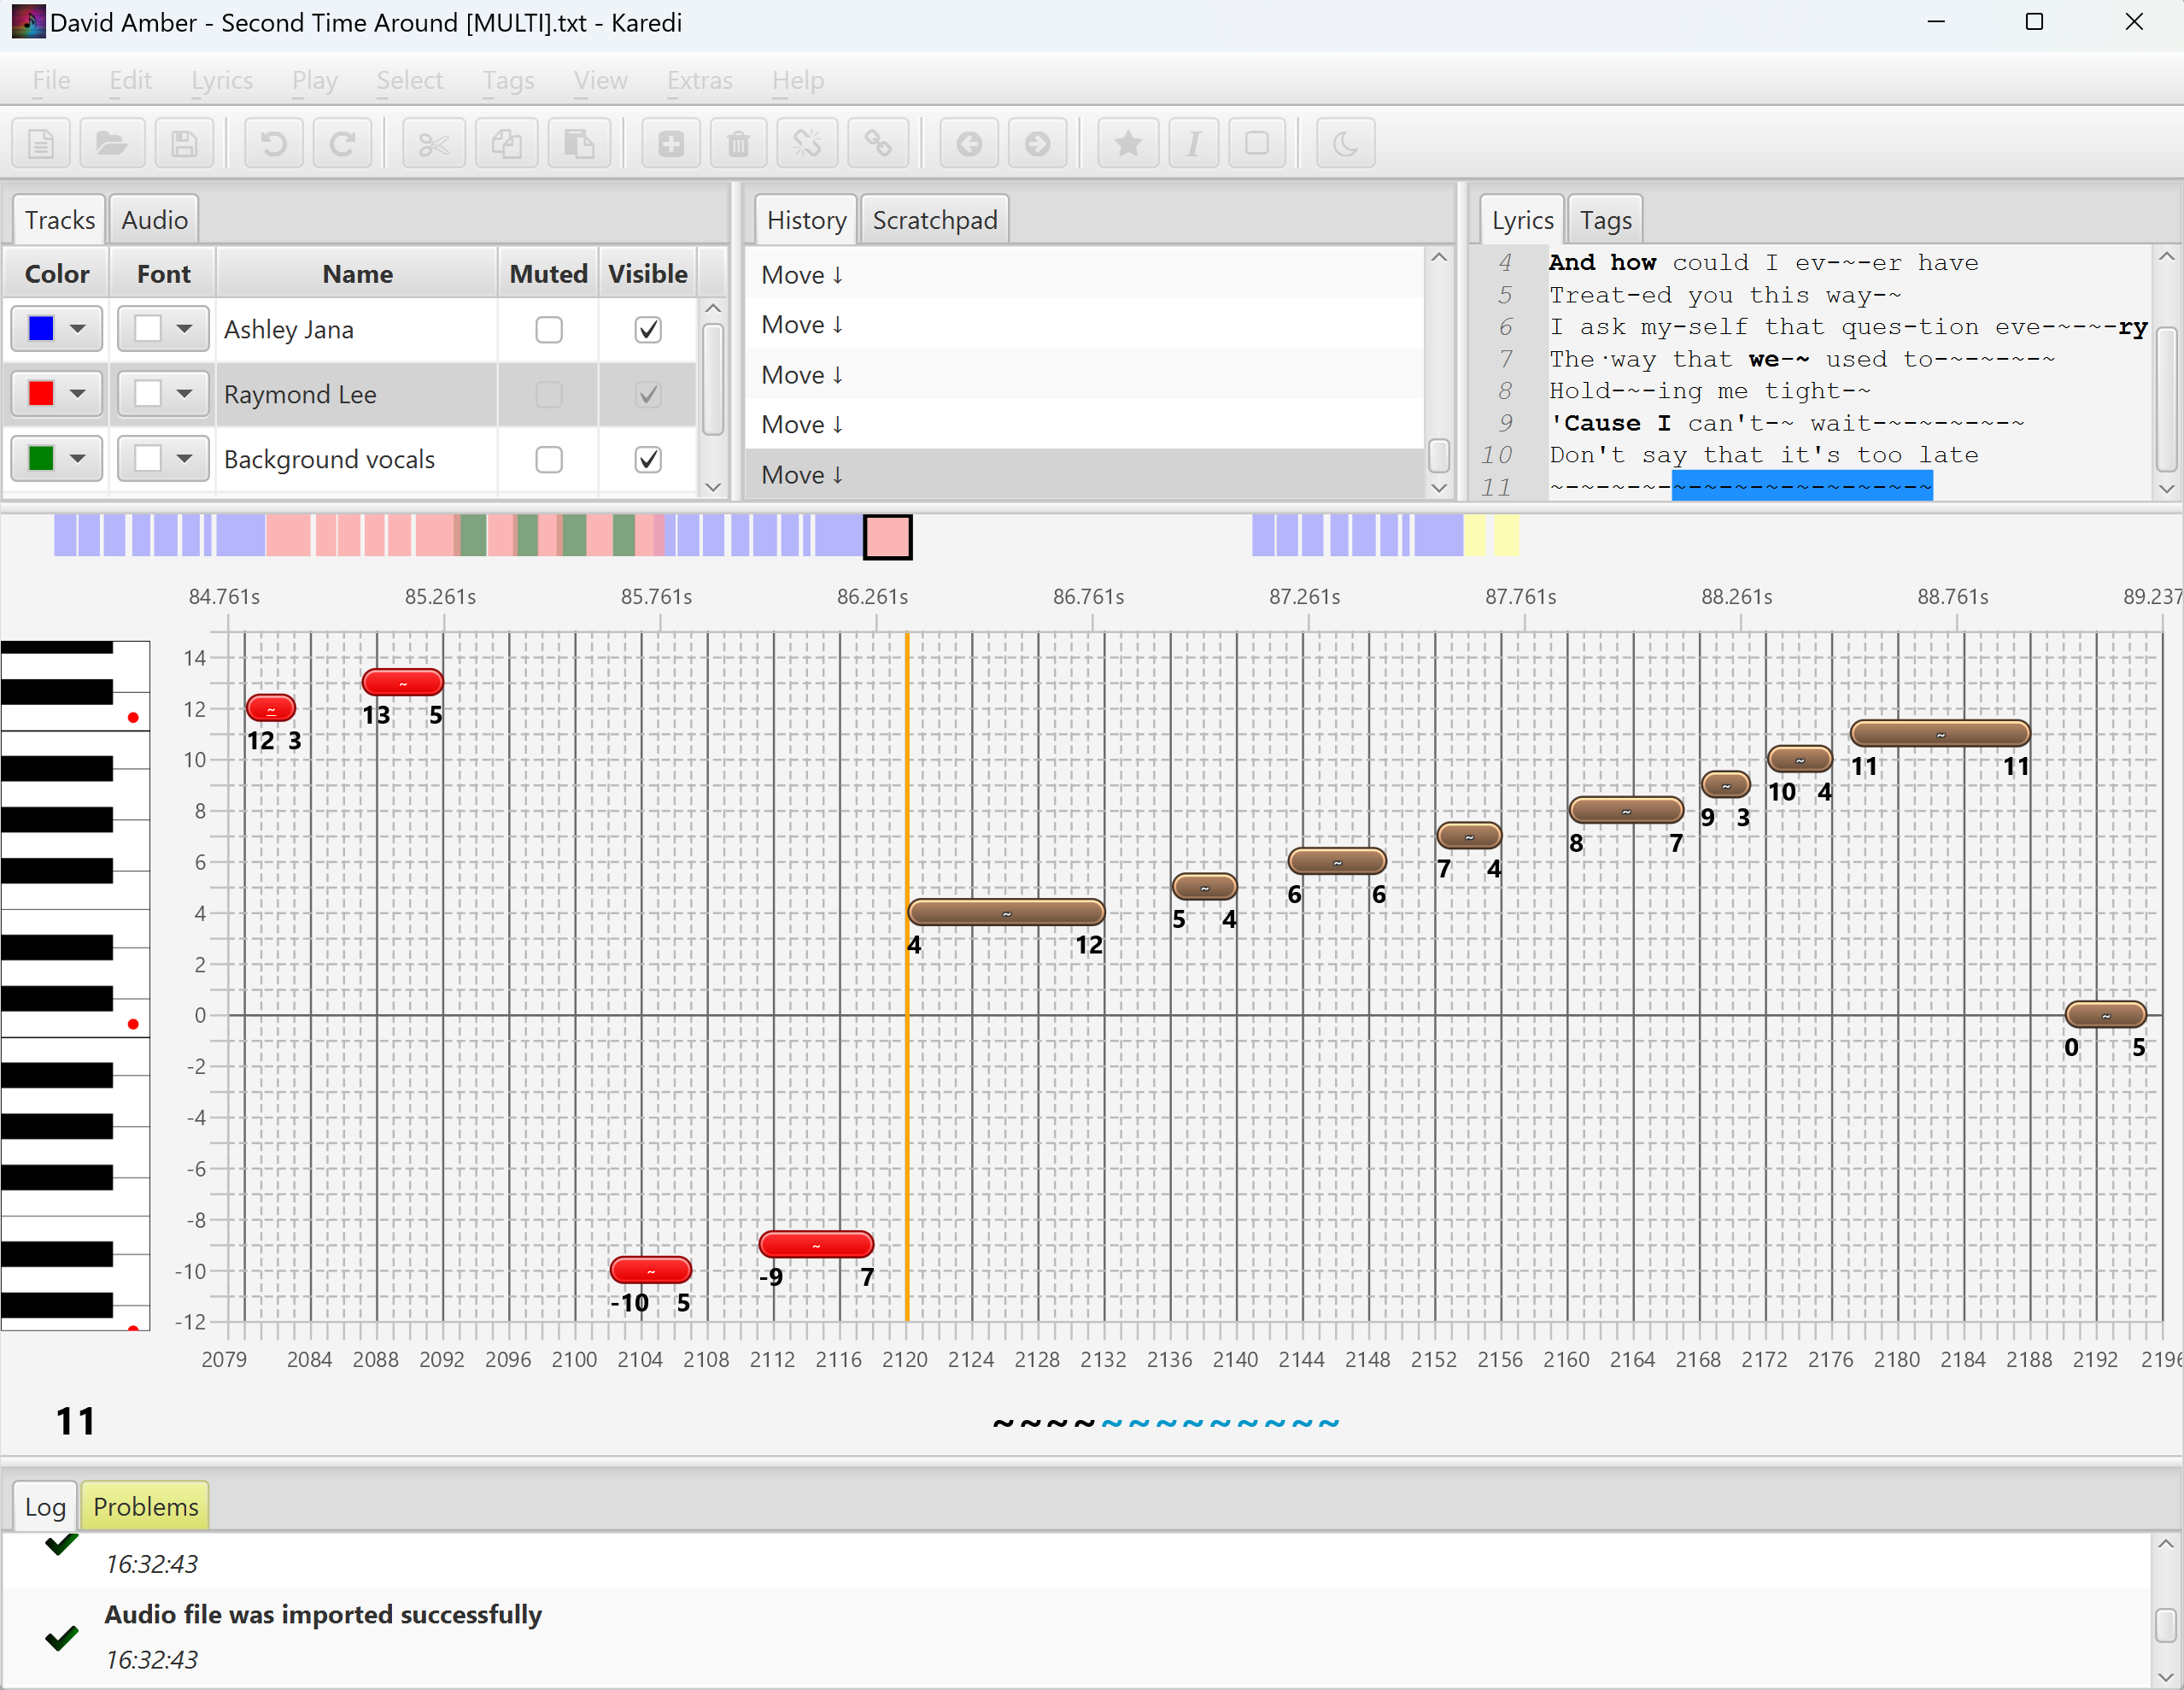The image size is (2184, 1690).
Task: Open the Lyrics menu
Action: pos(222,80)
